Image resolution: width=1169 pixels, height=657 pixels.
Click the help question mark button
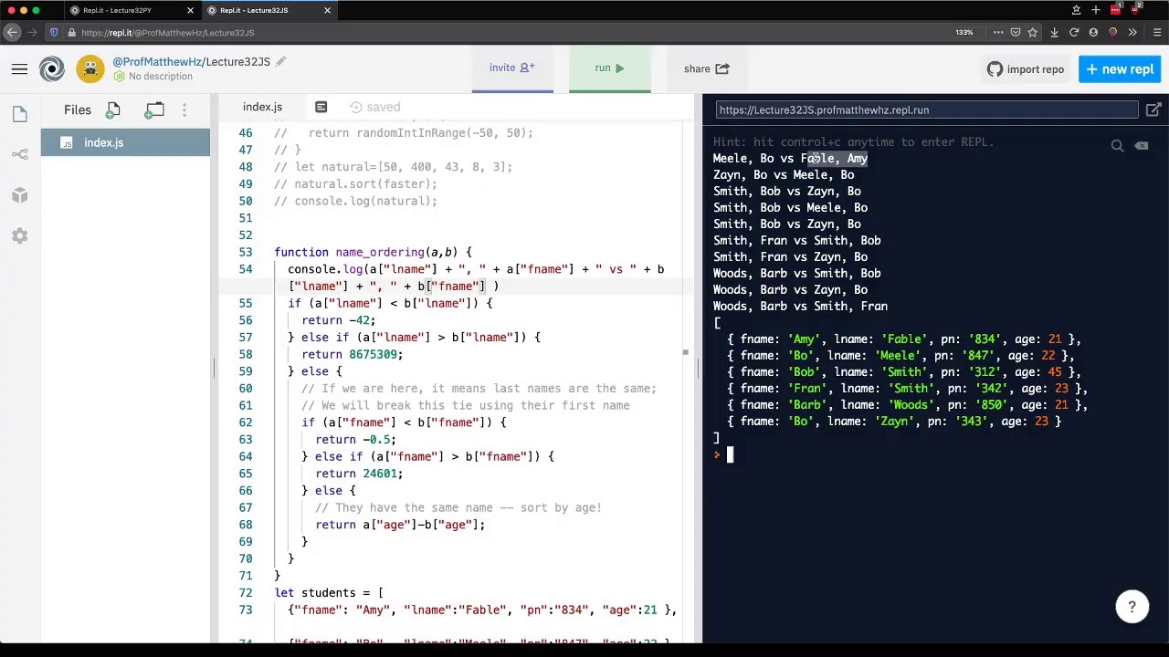pyautogui.click(x=1132, y=606)
